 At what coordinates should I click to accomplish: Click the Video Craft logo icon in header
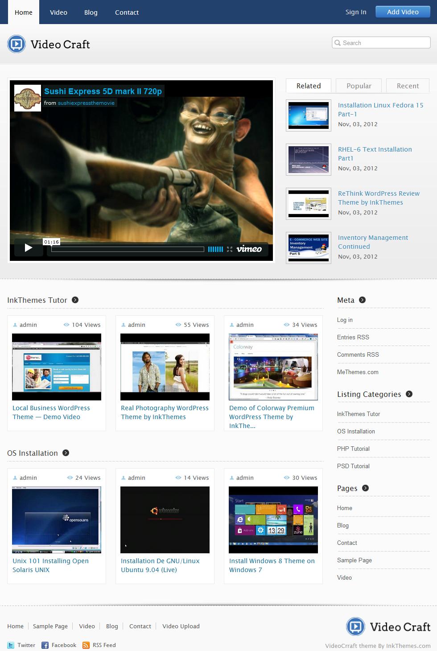17,44
